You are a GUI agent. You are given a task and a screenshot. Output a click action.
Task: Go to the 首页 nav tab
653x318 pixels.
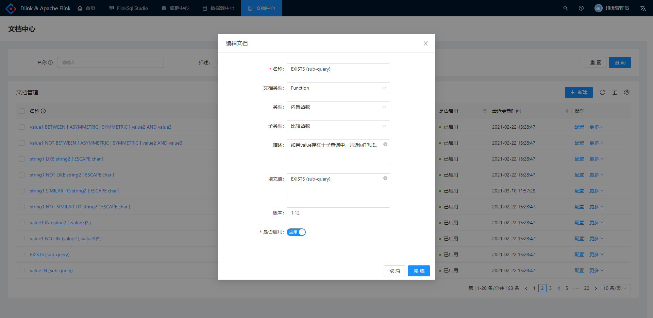point(86,8)
